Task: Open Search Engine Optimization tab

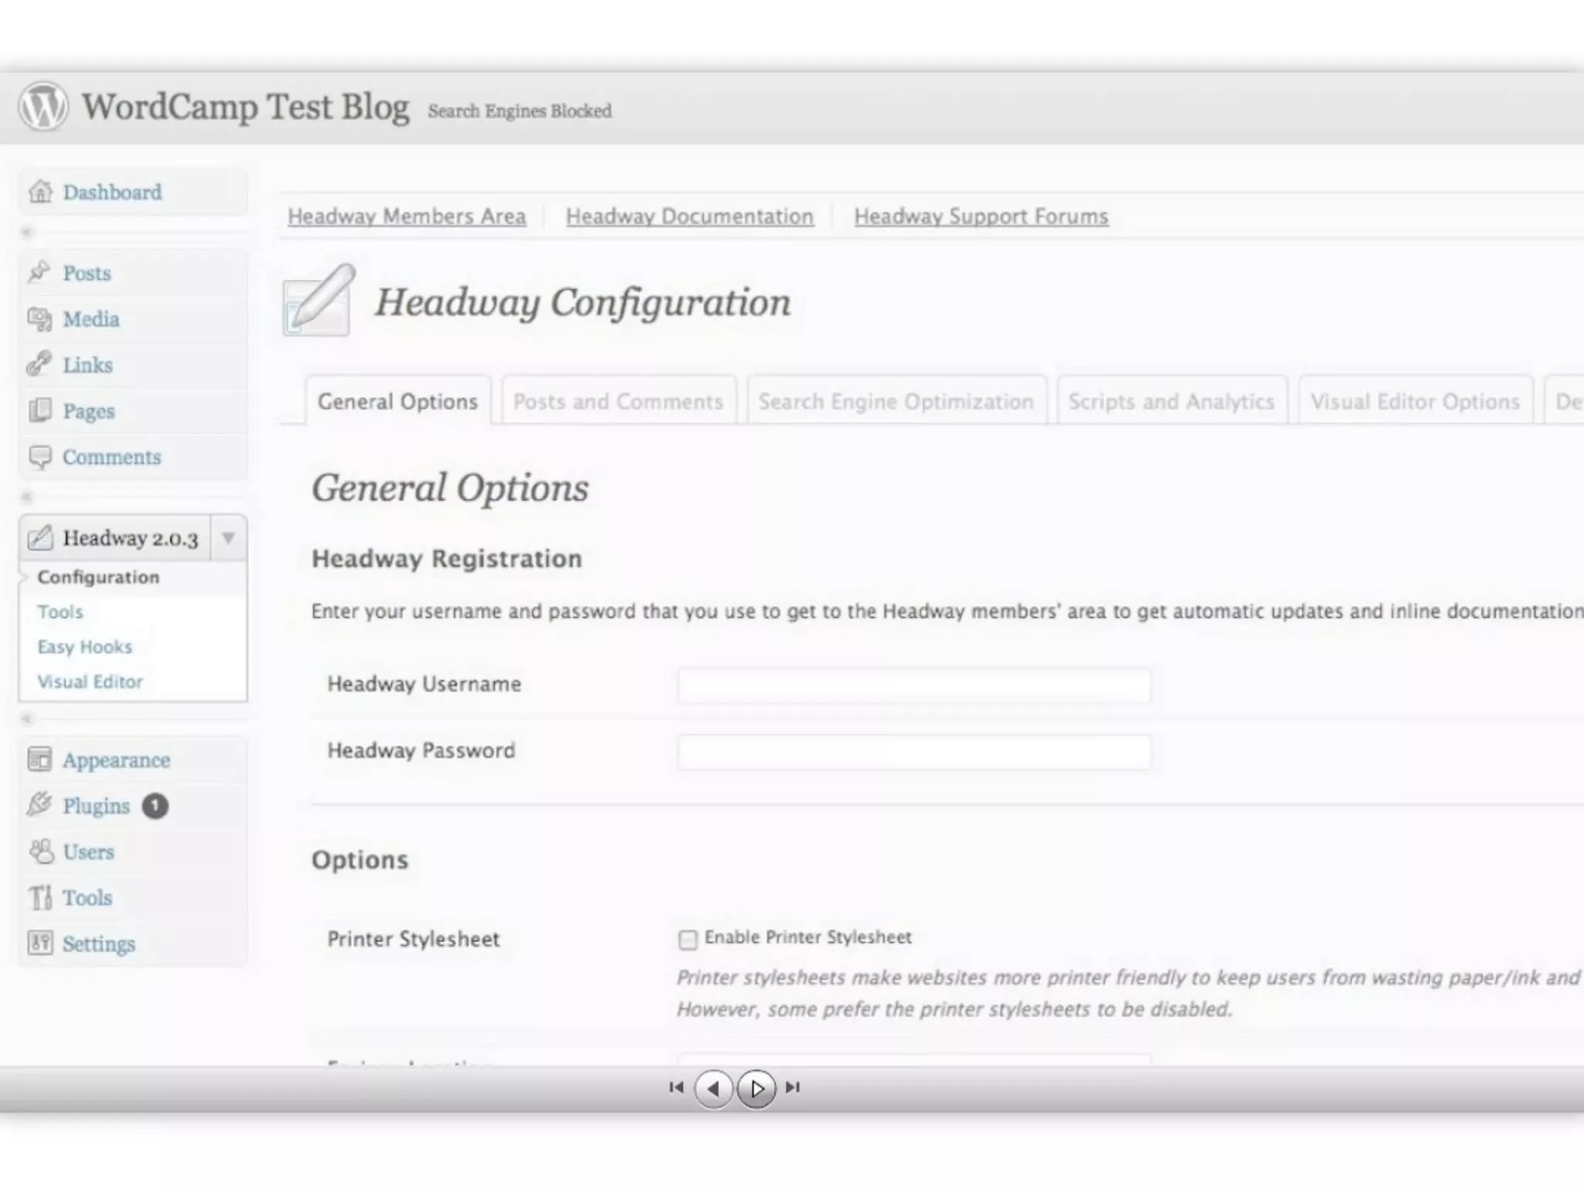Action: point(896,401)
